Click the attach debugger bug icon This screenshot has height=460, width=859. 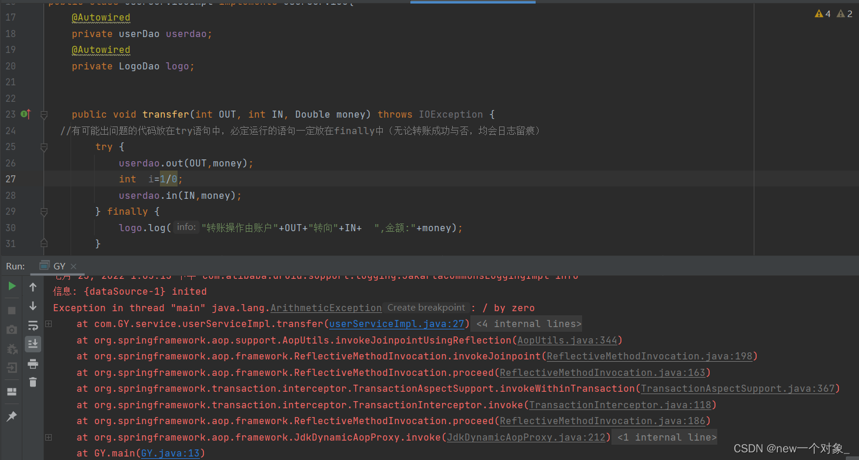12,349
